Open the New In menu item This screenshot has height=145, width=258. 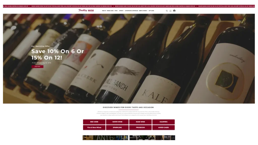coord(104,11)
